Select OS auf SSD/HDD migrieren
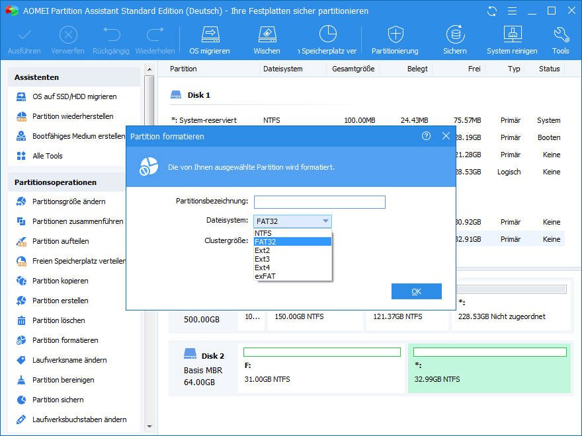This screenshot has height=436, width=582. [66, 96]
